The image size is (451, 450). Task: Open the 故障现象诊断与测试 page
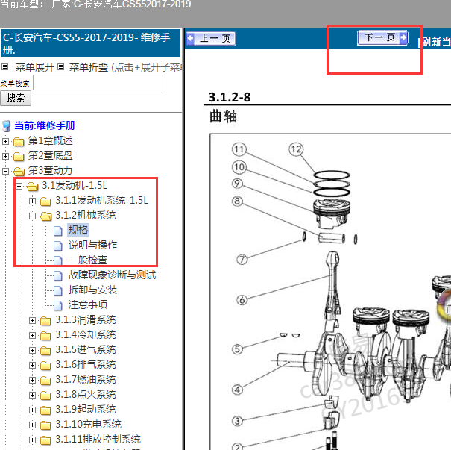click(112, 275)
